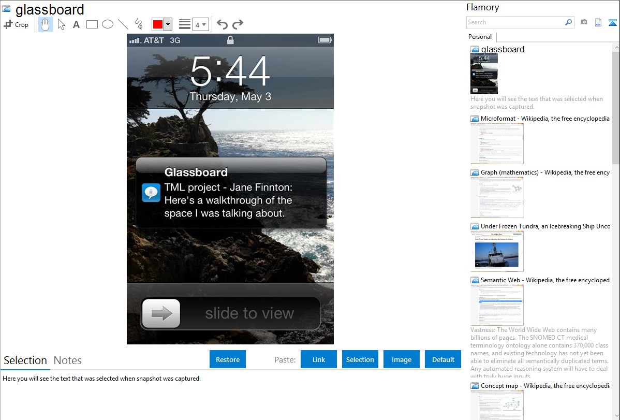The height and width of the screenshot is (420, 620).
Task: Click the Microformat - Wikipedia title text
Action: 545,119
